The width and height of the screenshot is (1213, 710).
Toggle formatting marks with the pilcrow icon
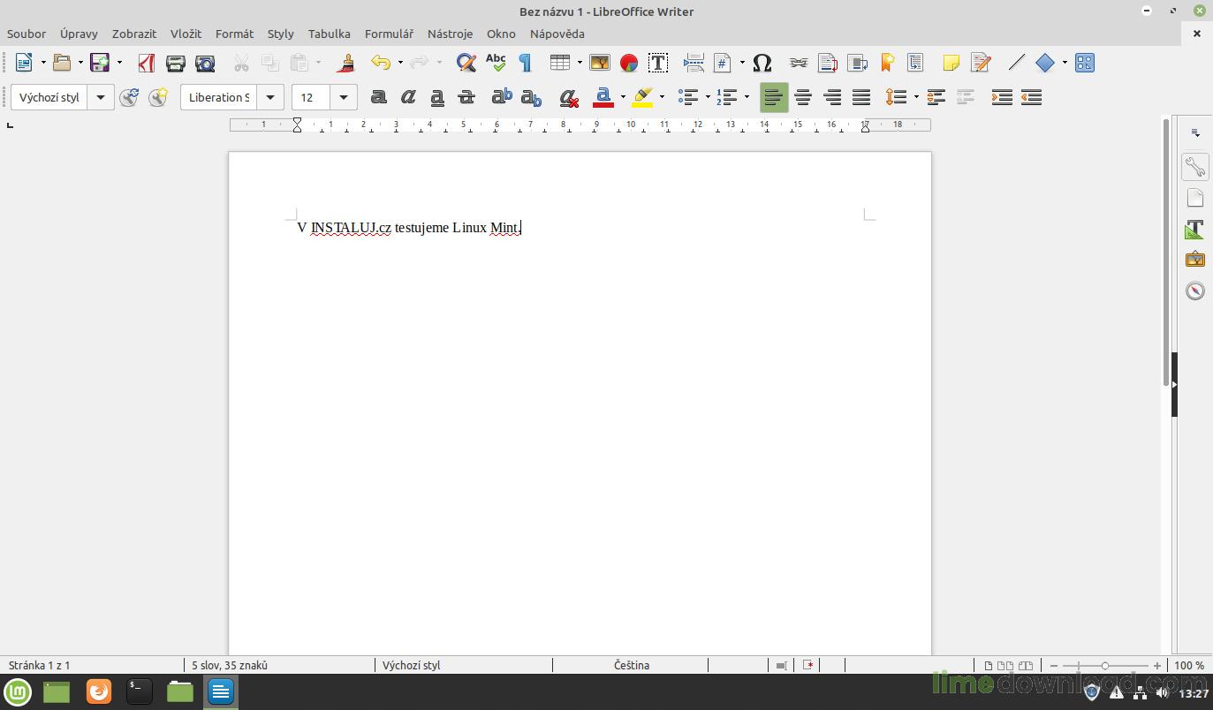click(x=525, y=63)
